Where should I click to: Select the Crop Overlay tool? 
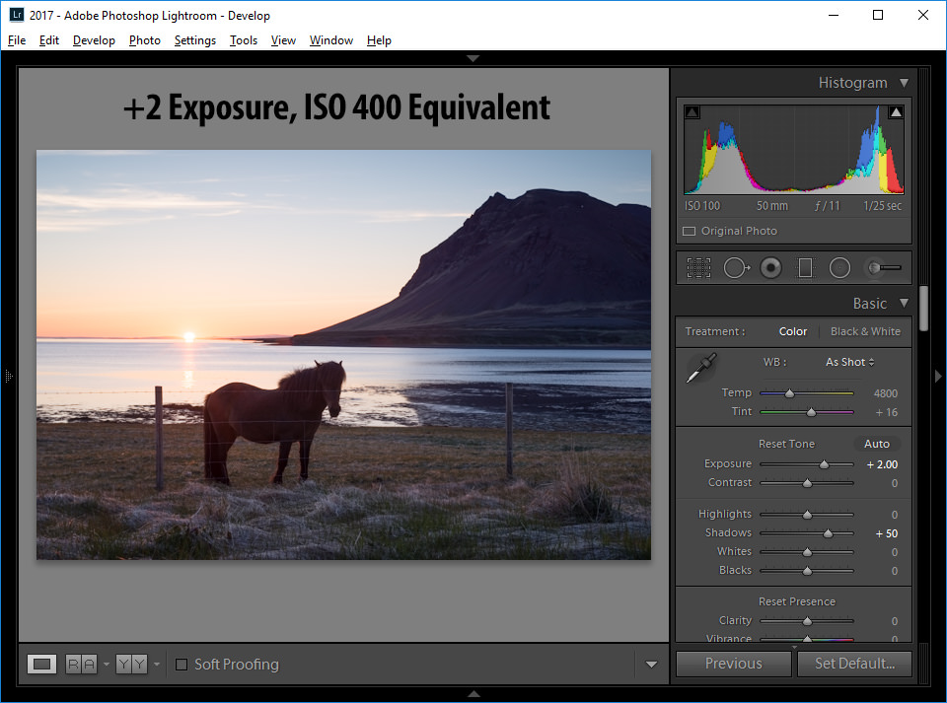tap(698, 268)
